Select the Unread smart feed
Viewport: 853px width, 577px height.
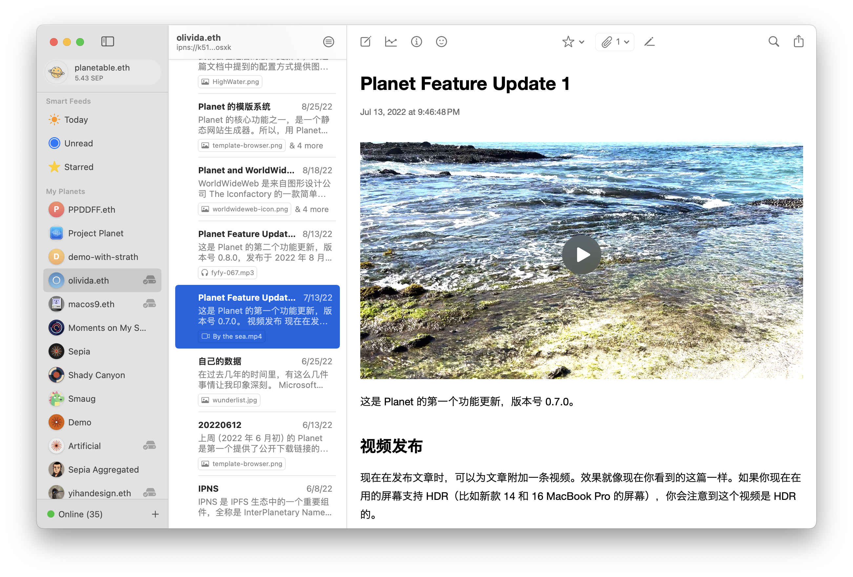pos(78,143)
